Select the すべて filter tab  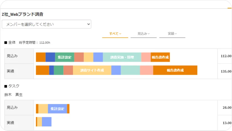(115, 34)
